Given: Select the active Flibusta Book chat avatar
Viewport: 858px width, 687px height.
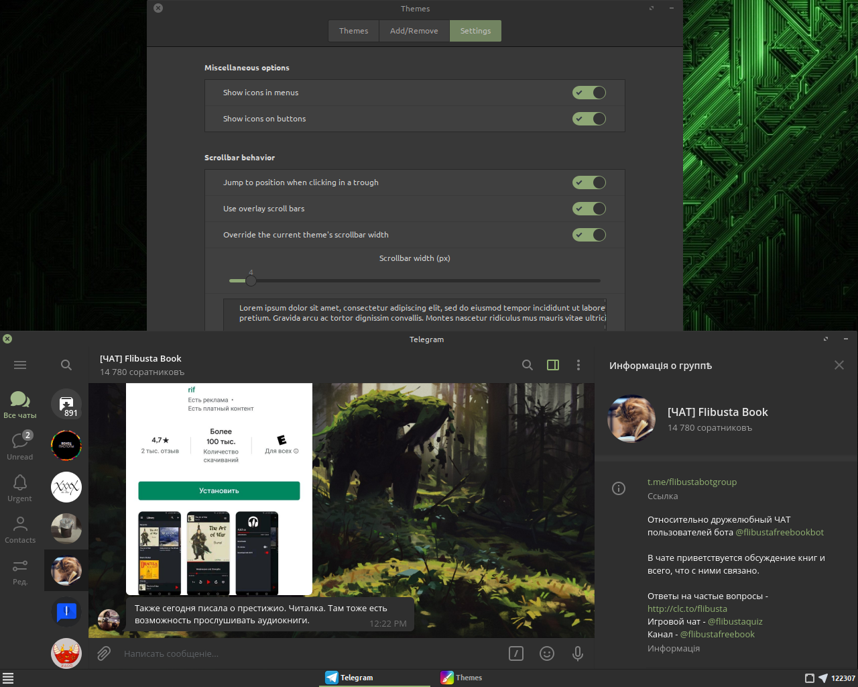Looking at the screenshot, I should (66, 570).
